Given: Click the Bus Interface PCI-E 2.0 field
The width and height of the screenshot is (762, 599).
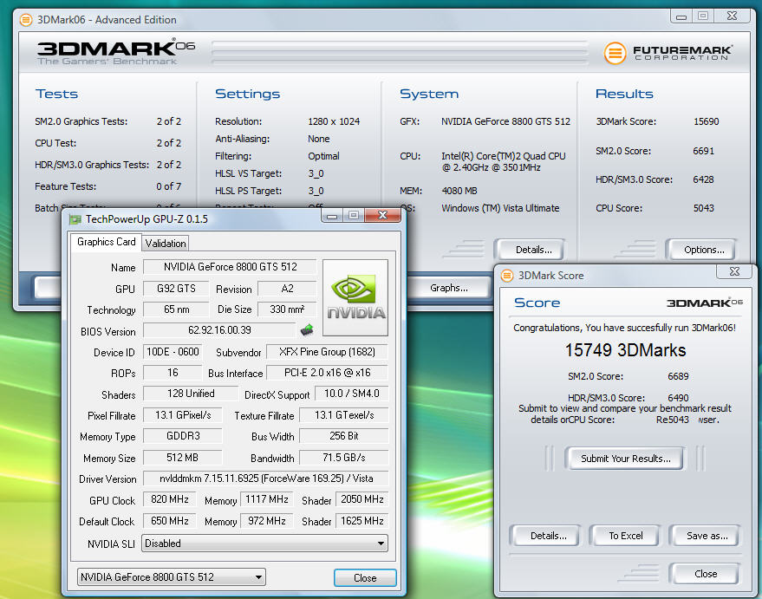Looking at the screenshot, I should pos(327,373).
